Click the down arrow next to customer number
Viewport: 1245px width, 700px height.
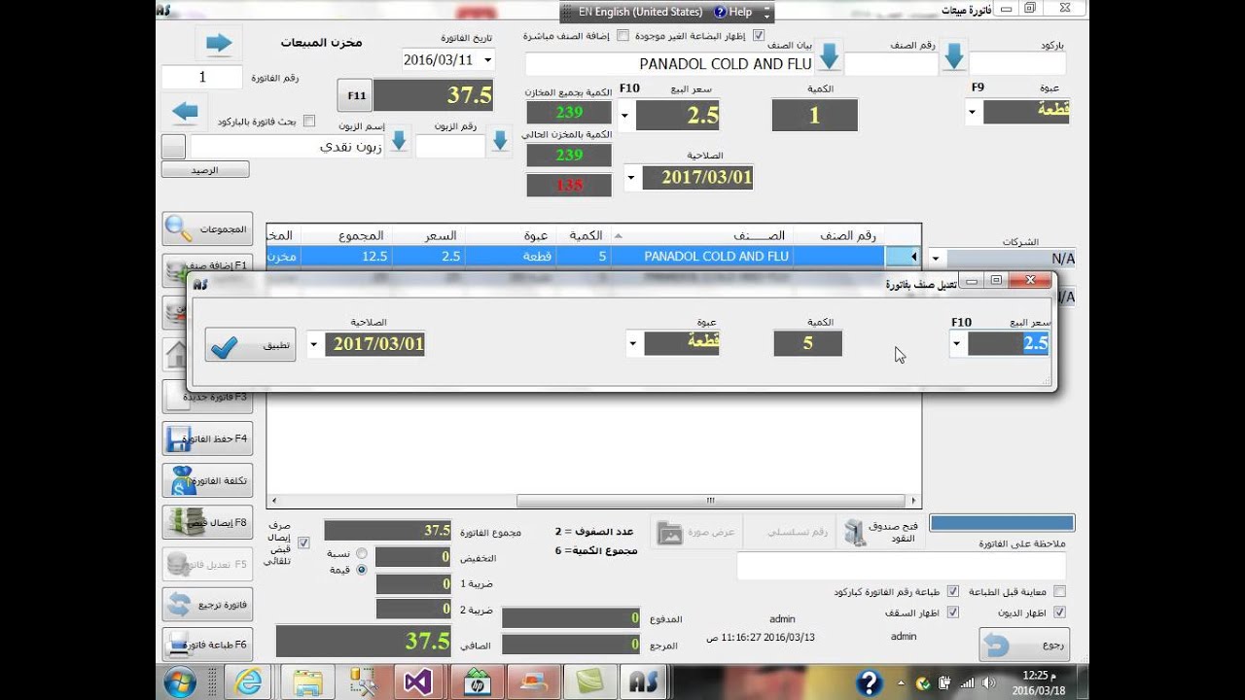click(500, 142)
